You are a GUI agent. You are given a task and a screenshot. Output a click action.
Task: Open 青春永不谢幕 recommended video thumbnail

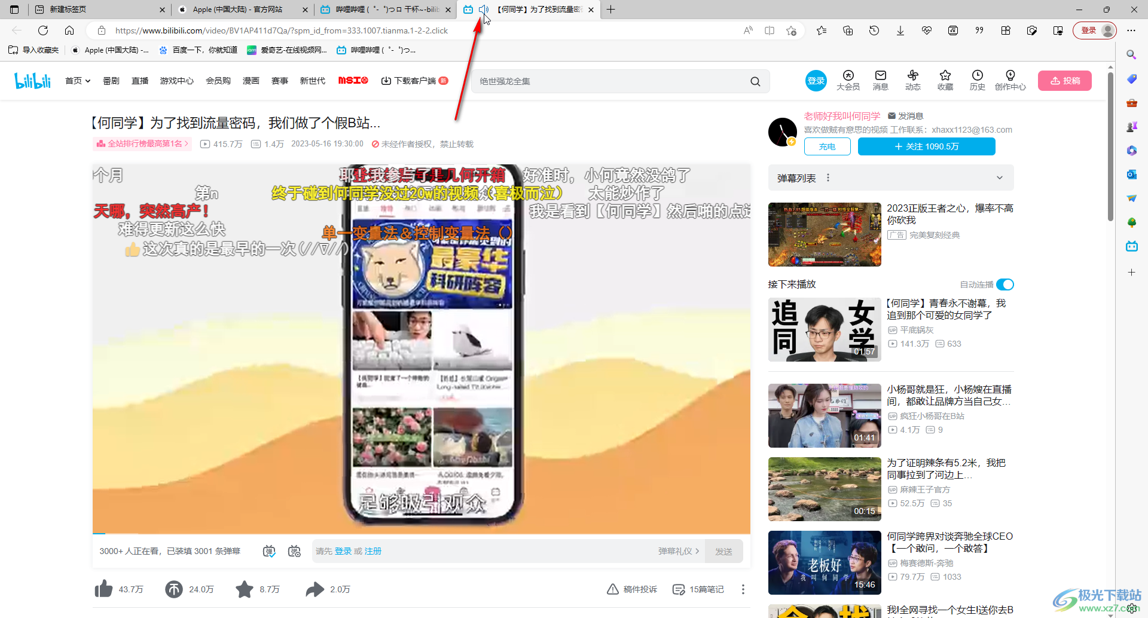[x=825, y=330]
